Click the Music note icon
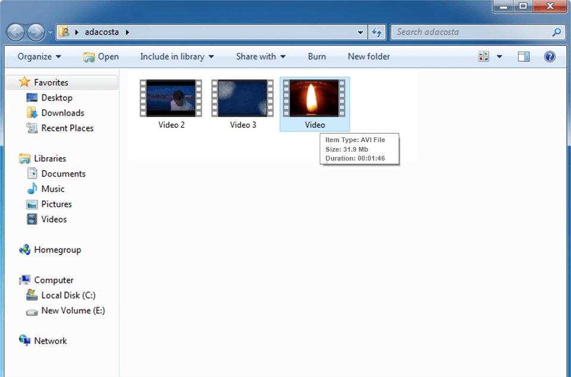This screenshot has width=571, height=377. tap(32, 188)
